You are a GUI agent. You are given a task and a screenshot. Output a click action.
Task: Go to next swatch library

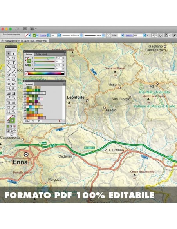[39, 121]
